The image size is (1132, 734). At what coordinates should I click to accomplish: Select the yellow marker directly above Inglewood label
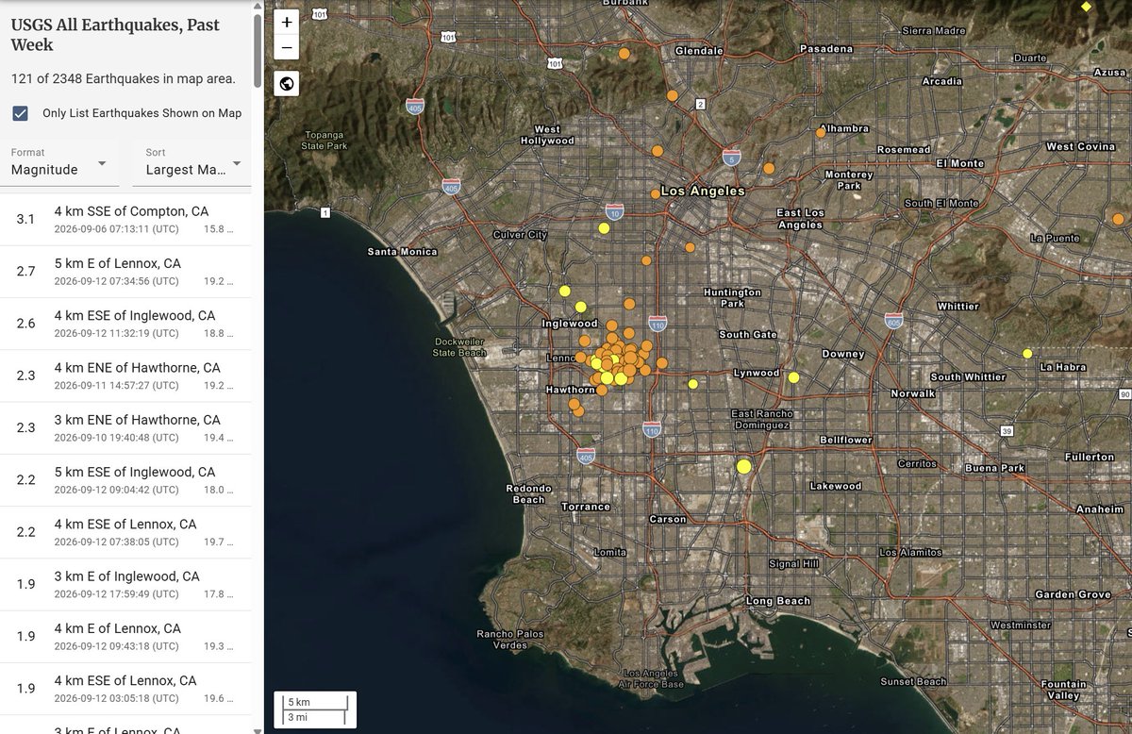(580, 306)
